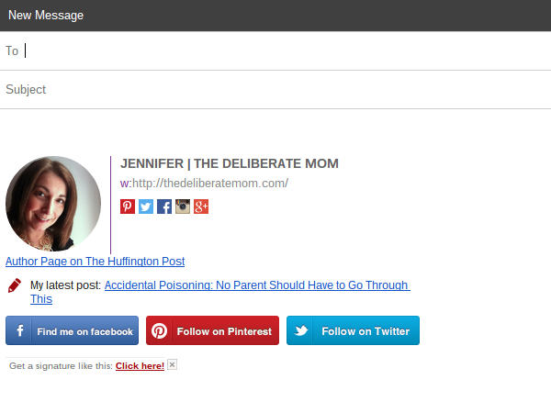Click into the Subject field
The height and width of the screenshot is (413, 551).
click(x=275, y=90)
